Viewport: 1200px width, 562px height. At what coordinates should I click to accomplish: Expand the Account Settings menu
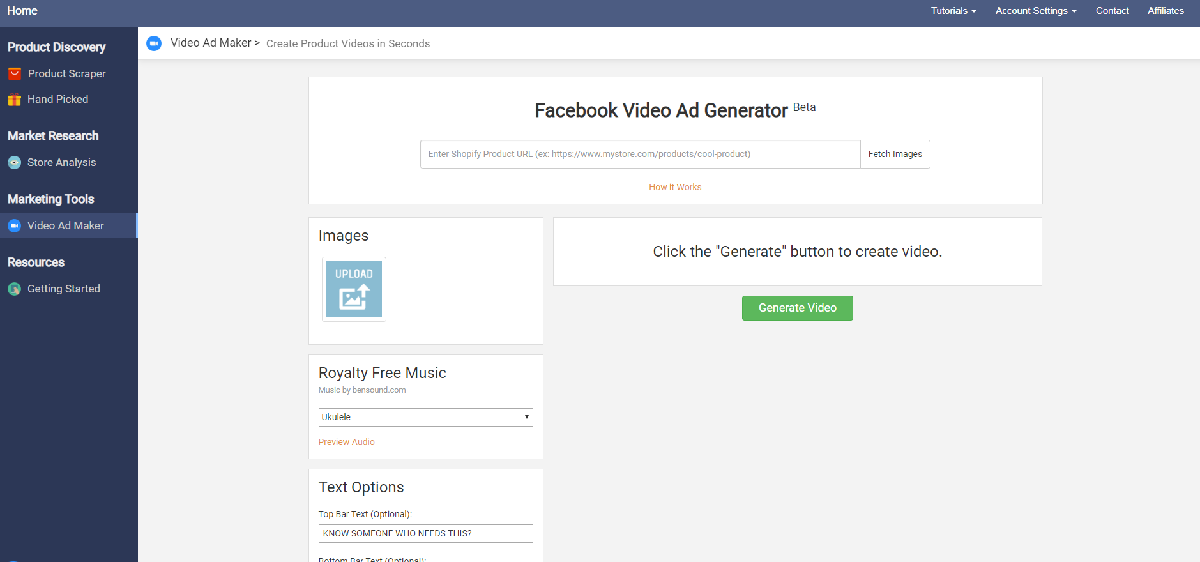(1035, 11)
